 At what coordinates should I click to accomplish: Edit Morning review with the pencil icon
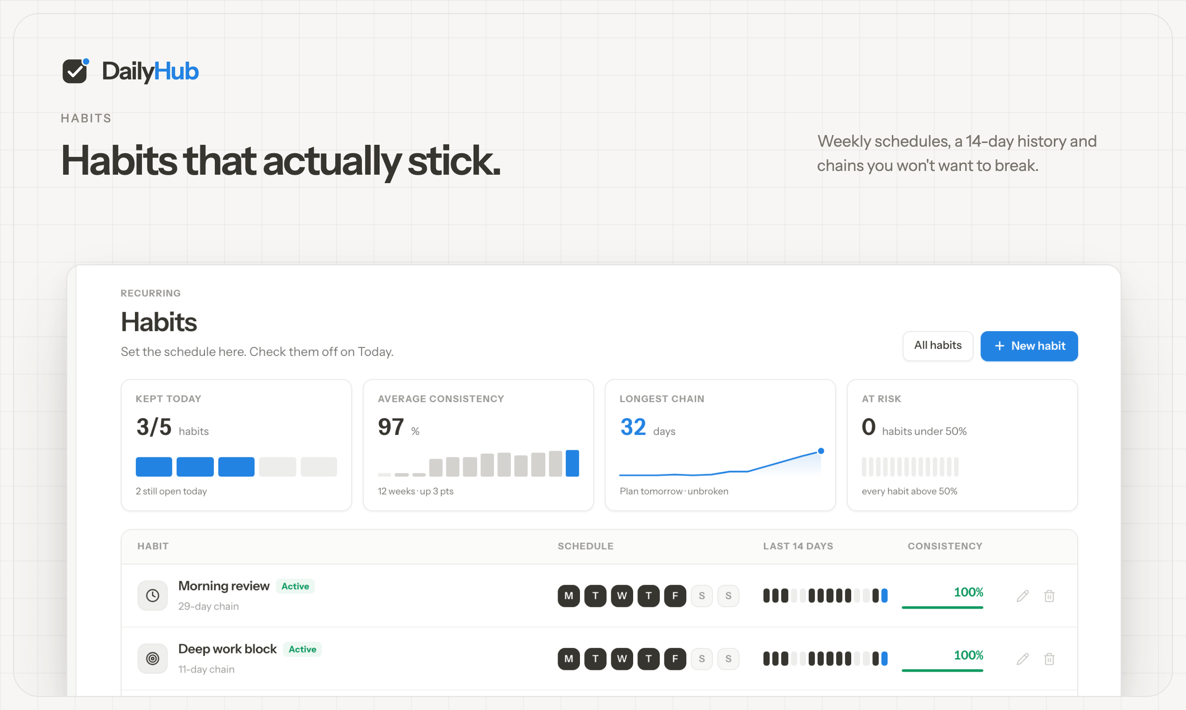[x=1023, y=596]
